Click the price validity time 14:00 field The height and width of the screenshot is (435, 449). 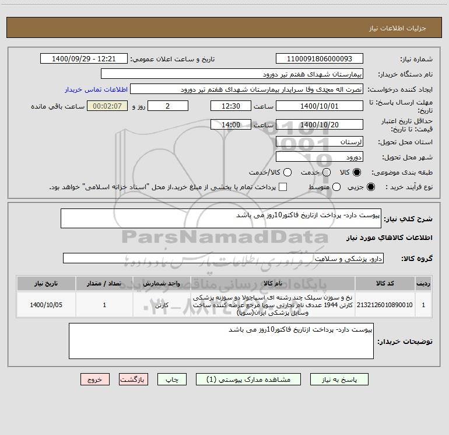pos(231,124)
